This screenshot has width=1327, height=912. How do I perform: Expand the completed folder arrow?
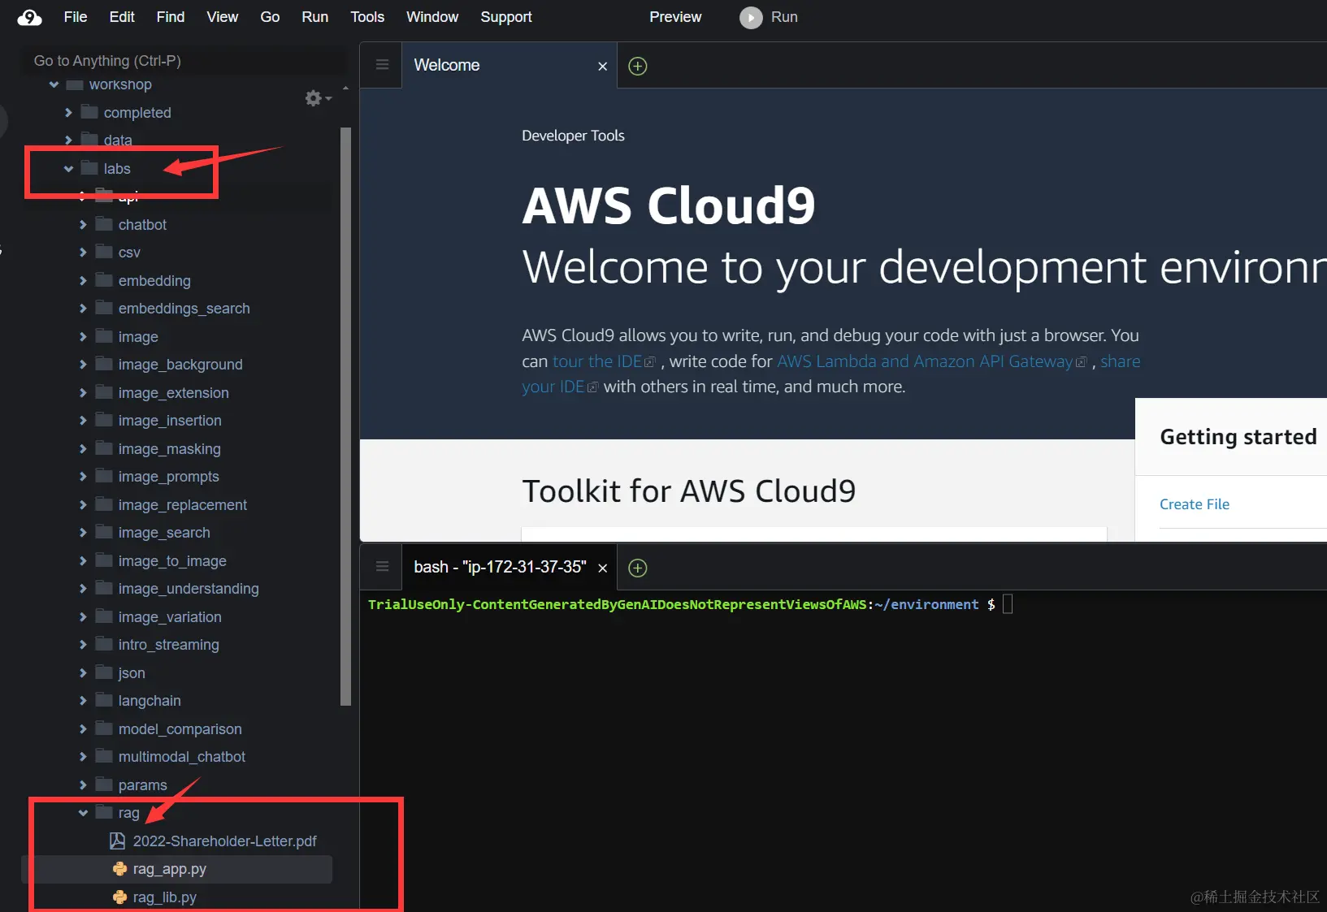pos(68,113)
